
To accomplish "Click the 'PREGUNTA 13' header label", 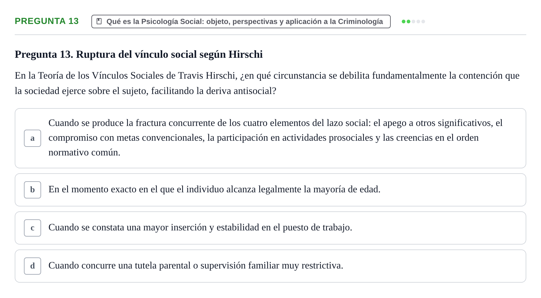I will (x=47, y=21).
